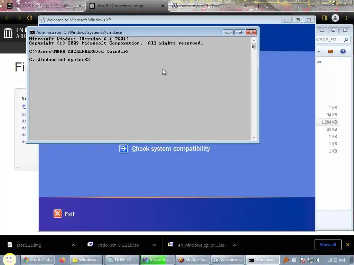Click the cmd scrollbar thumb

click(254, 47)
